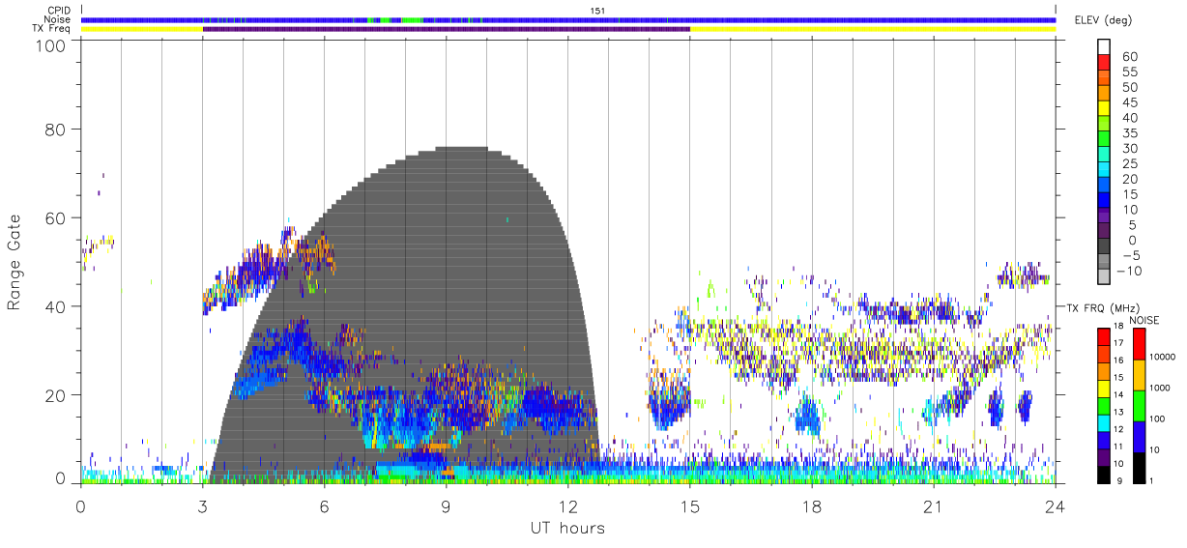This screenshot has height=548, width=1187.
Task: Click the x-axis tick label '12'
Action: [567, 506]
